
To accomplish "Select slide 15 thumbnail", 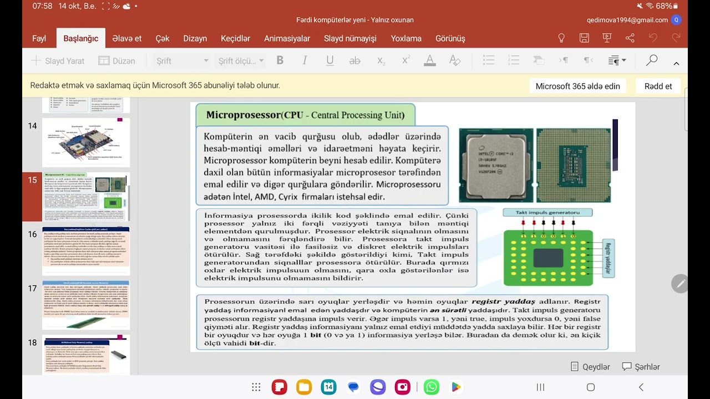I will click(86, 197).
